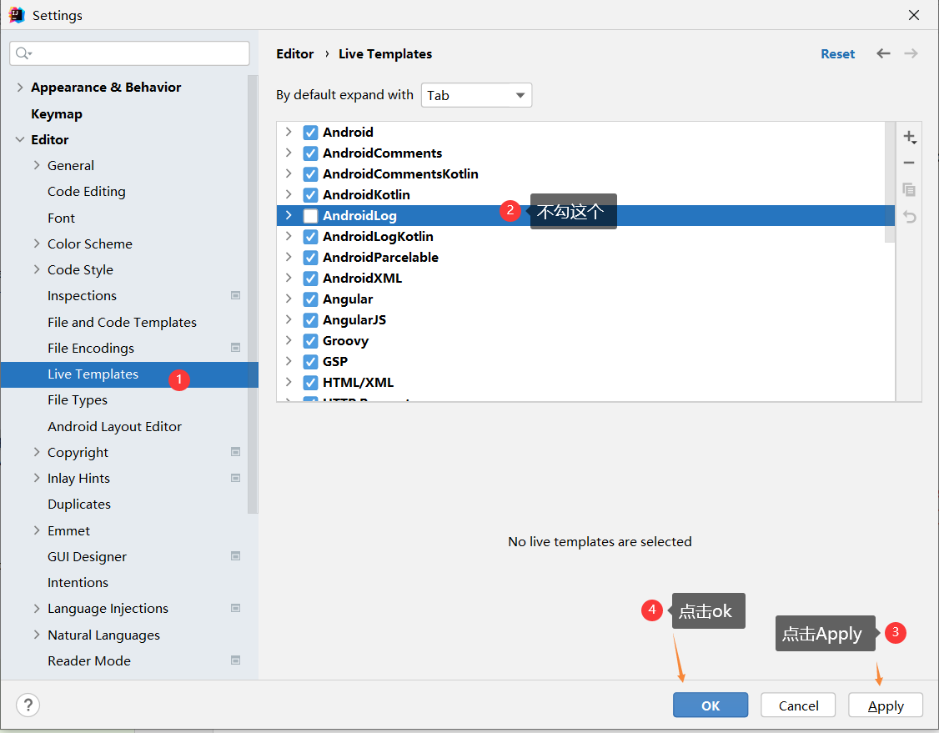Screen dimensions: 939x733
Task: Expand the Code Style subtree
Action: (x=37, y=269)
